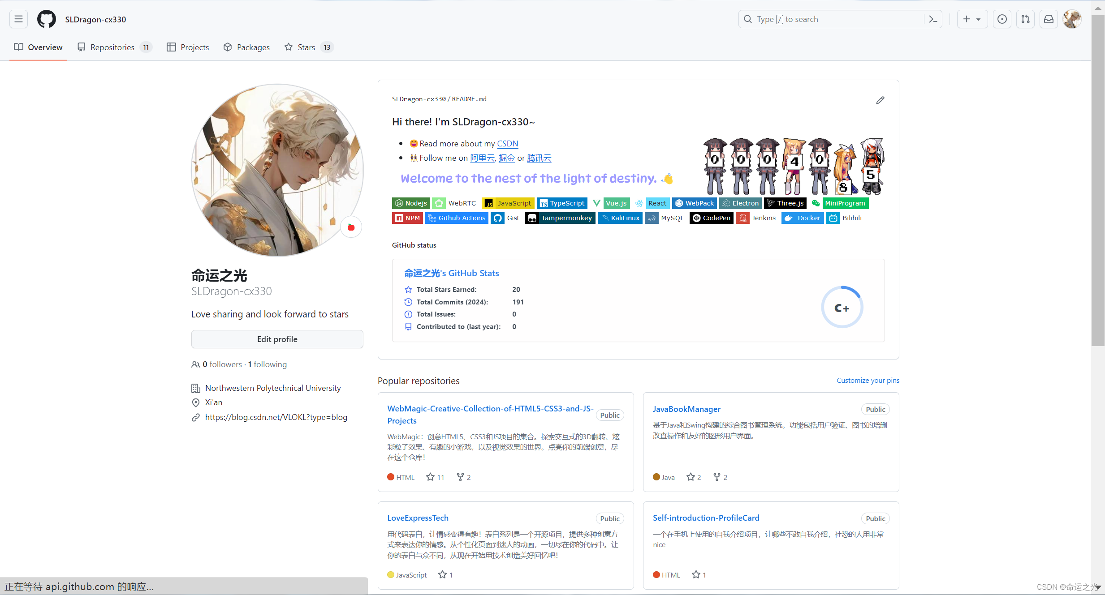Click the Customize your pins button
1105x595 pixels.
(868, 380)
